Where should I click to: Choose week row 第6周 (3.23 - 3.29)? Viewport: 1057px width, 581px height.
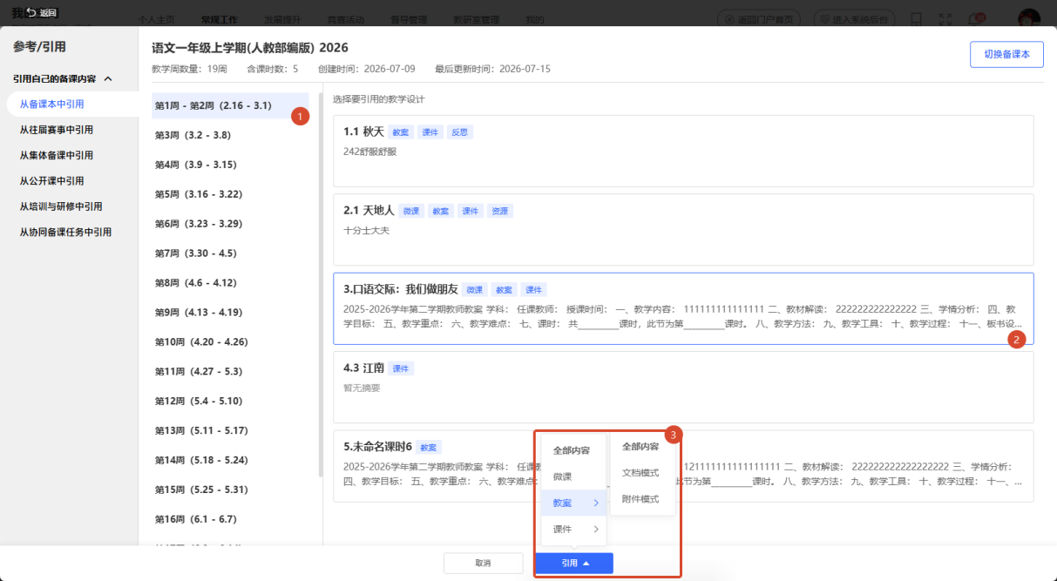tap(230, 224)
